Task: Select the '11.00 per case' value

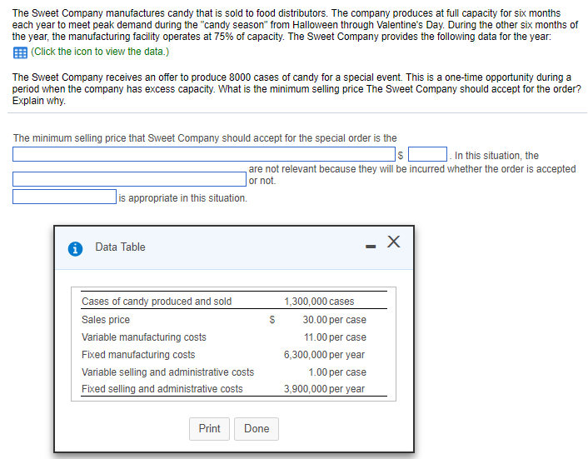Action: [335, 337]
